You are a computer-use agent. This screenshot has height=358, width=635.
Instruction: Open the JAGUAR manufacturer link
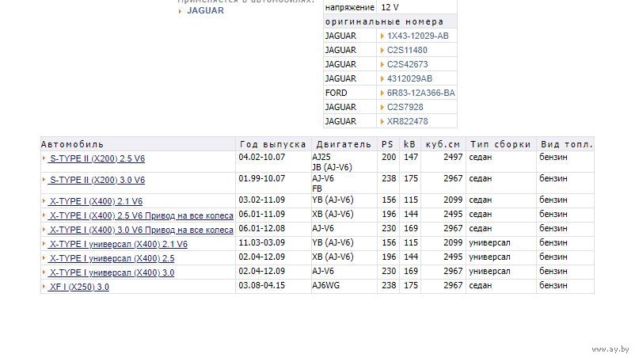pos(205,10)
